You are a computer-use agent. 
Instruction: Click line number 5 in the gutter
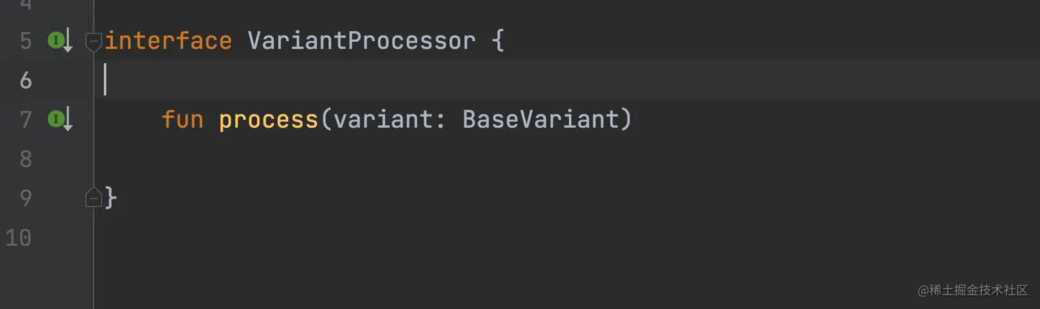[x=25, y=41]
